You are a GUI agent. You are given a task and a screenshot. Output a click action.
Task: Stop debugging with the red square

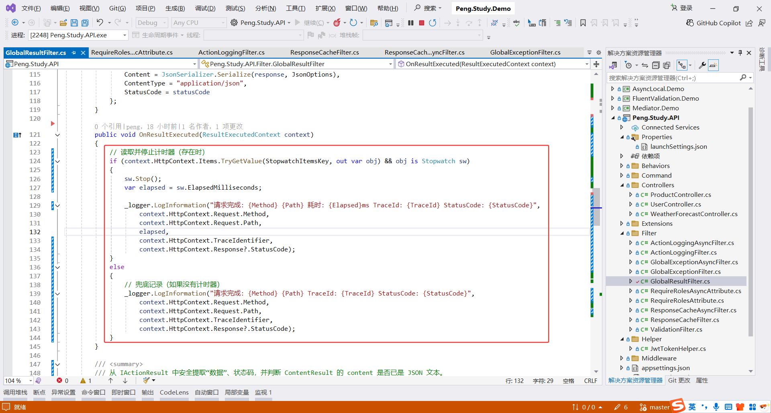coord(422,23)
